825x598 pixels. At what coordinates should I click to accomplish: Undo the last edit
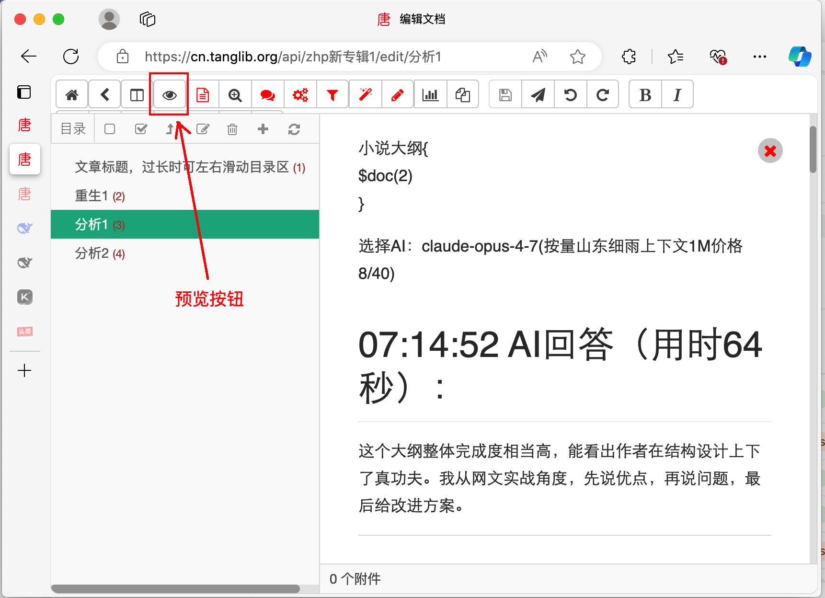click(571, 95)
